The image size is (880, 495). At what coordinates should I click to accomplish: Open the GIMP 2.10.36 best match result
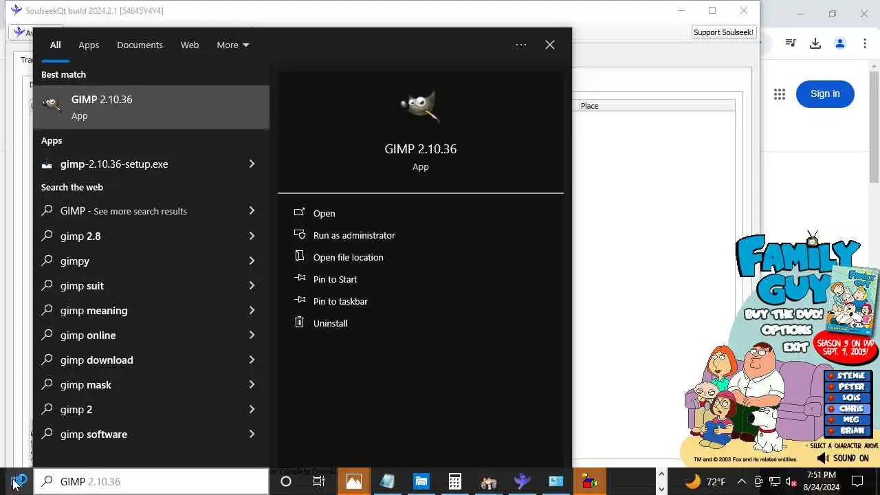point(151,107)
